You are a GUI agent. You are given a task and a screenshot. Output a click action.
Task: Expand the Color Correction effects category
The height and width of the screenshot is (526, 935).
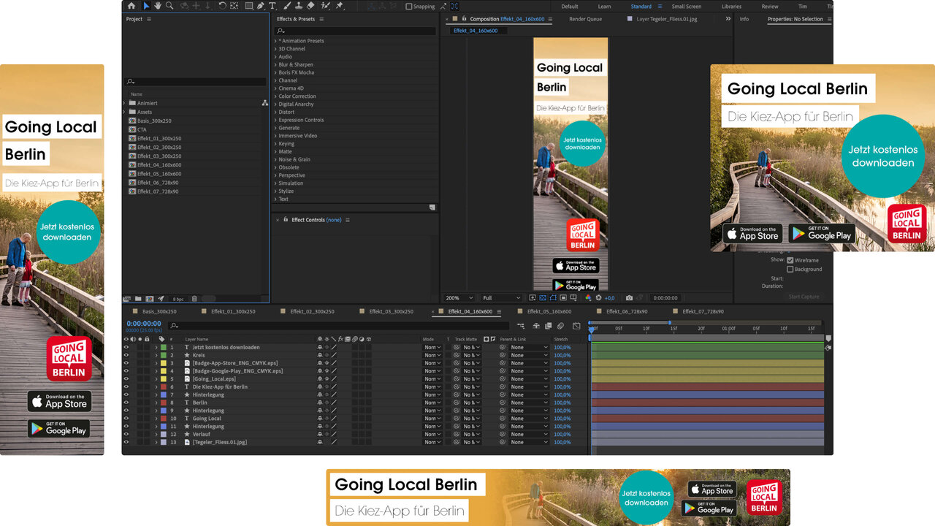(275, 96)
